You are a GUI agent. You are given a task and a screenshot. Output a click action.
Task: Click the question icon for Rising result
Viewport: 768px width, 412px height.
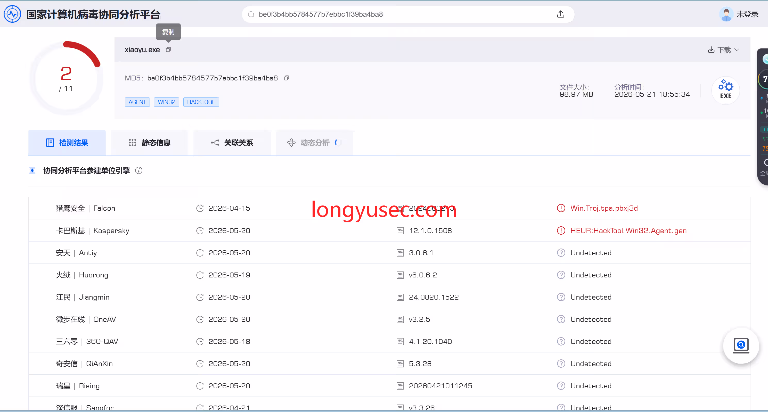[x=561, y=386]
